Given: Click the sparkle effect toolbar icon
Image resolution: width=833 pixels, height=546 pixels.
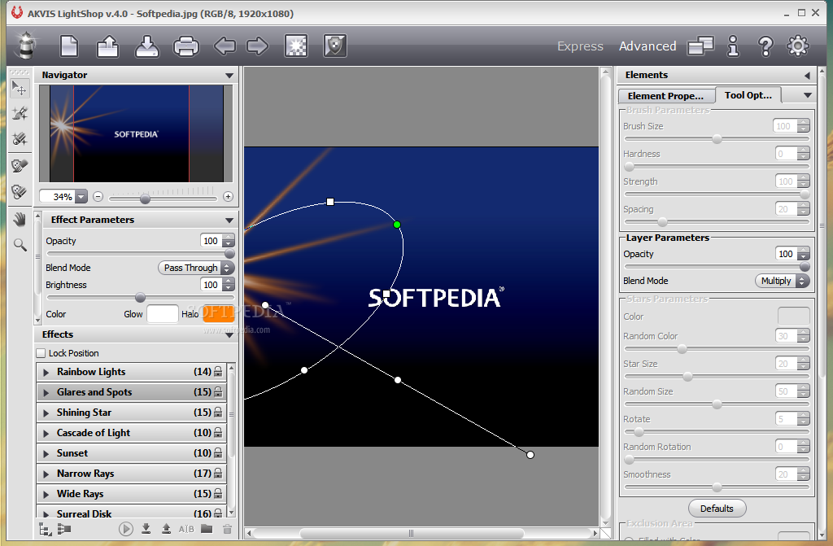Looking at the screenshot, I should pyautogui.click(x=296, y=46).
